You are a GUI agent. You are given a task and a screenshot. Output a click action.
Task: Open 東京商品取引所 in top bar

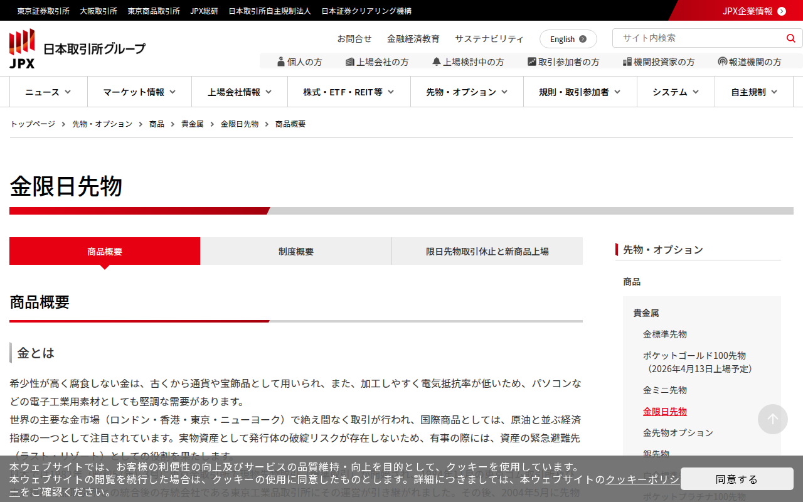[x=154, y=11]
